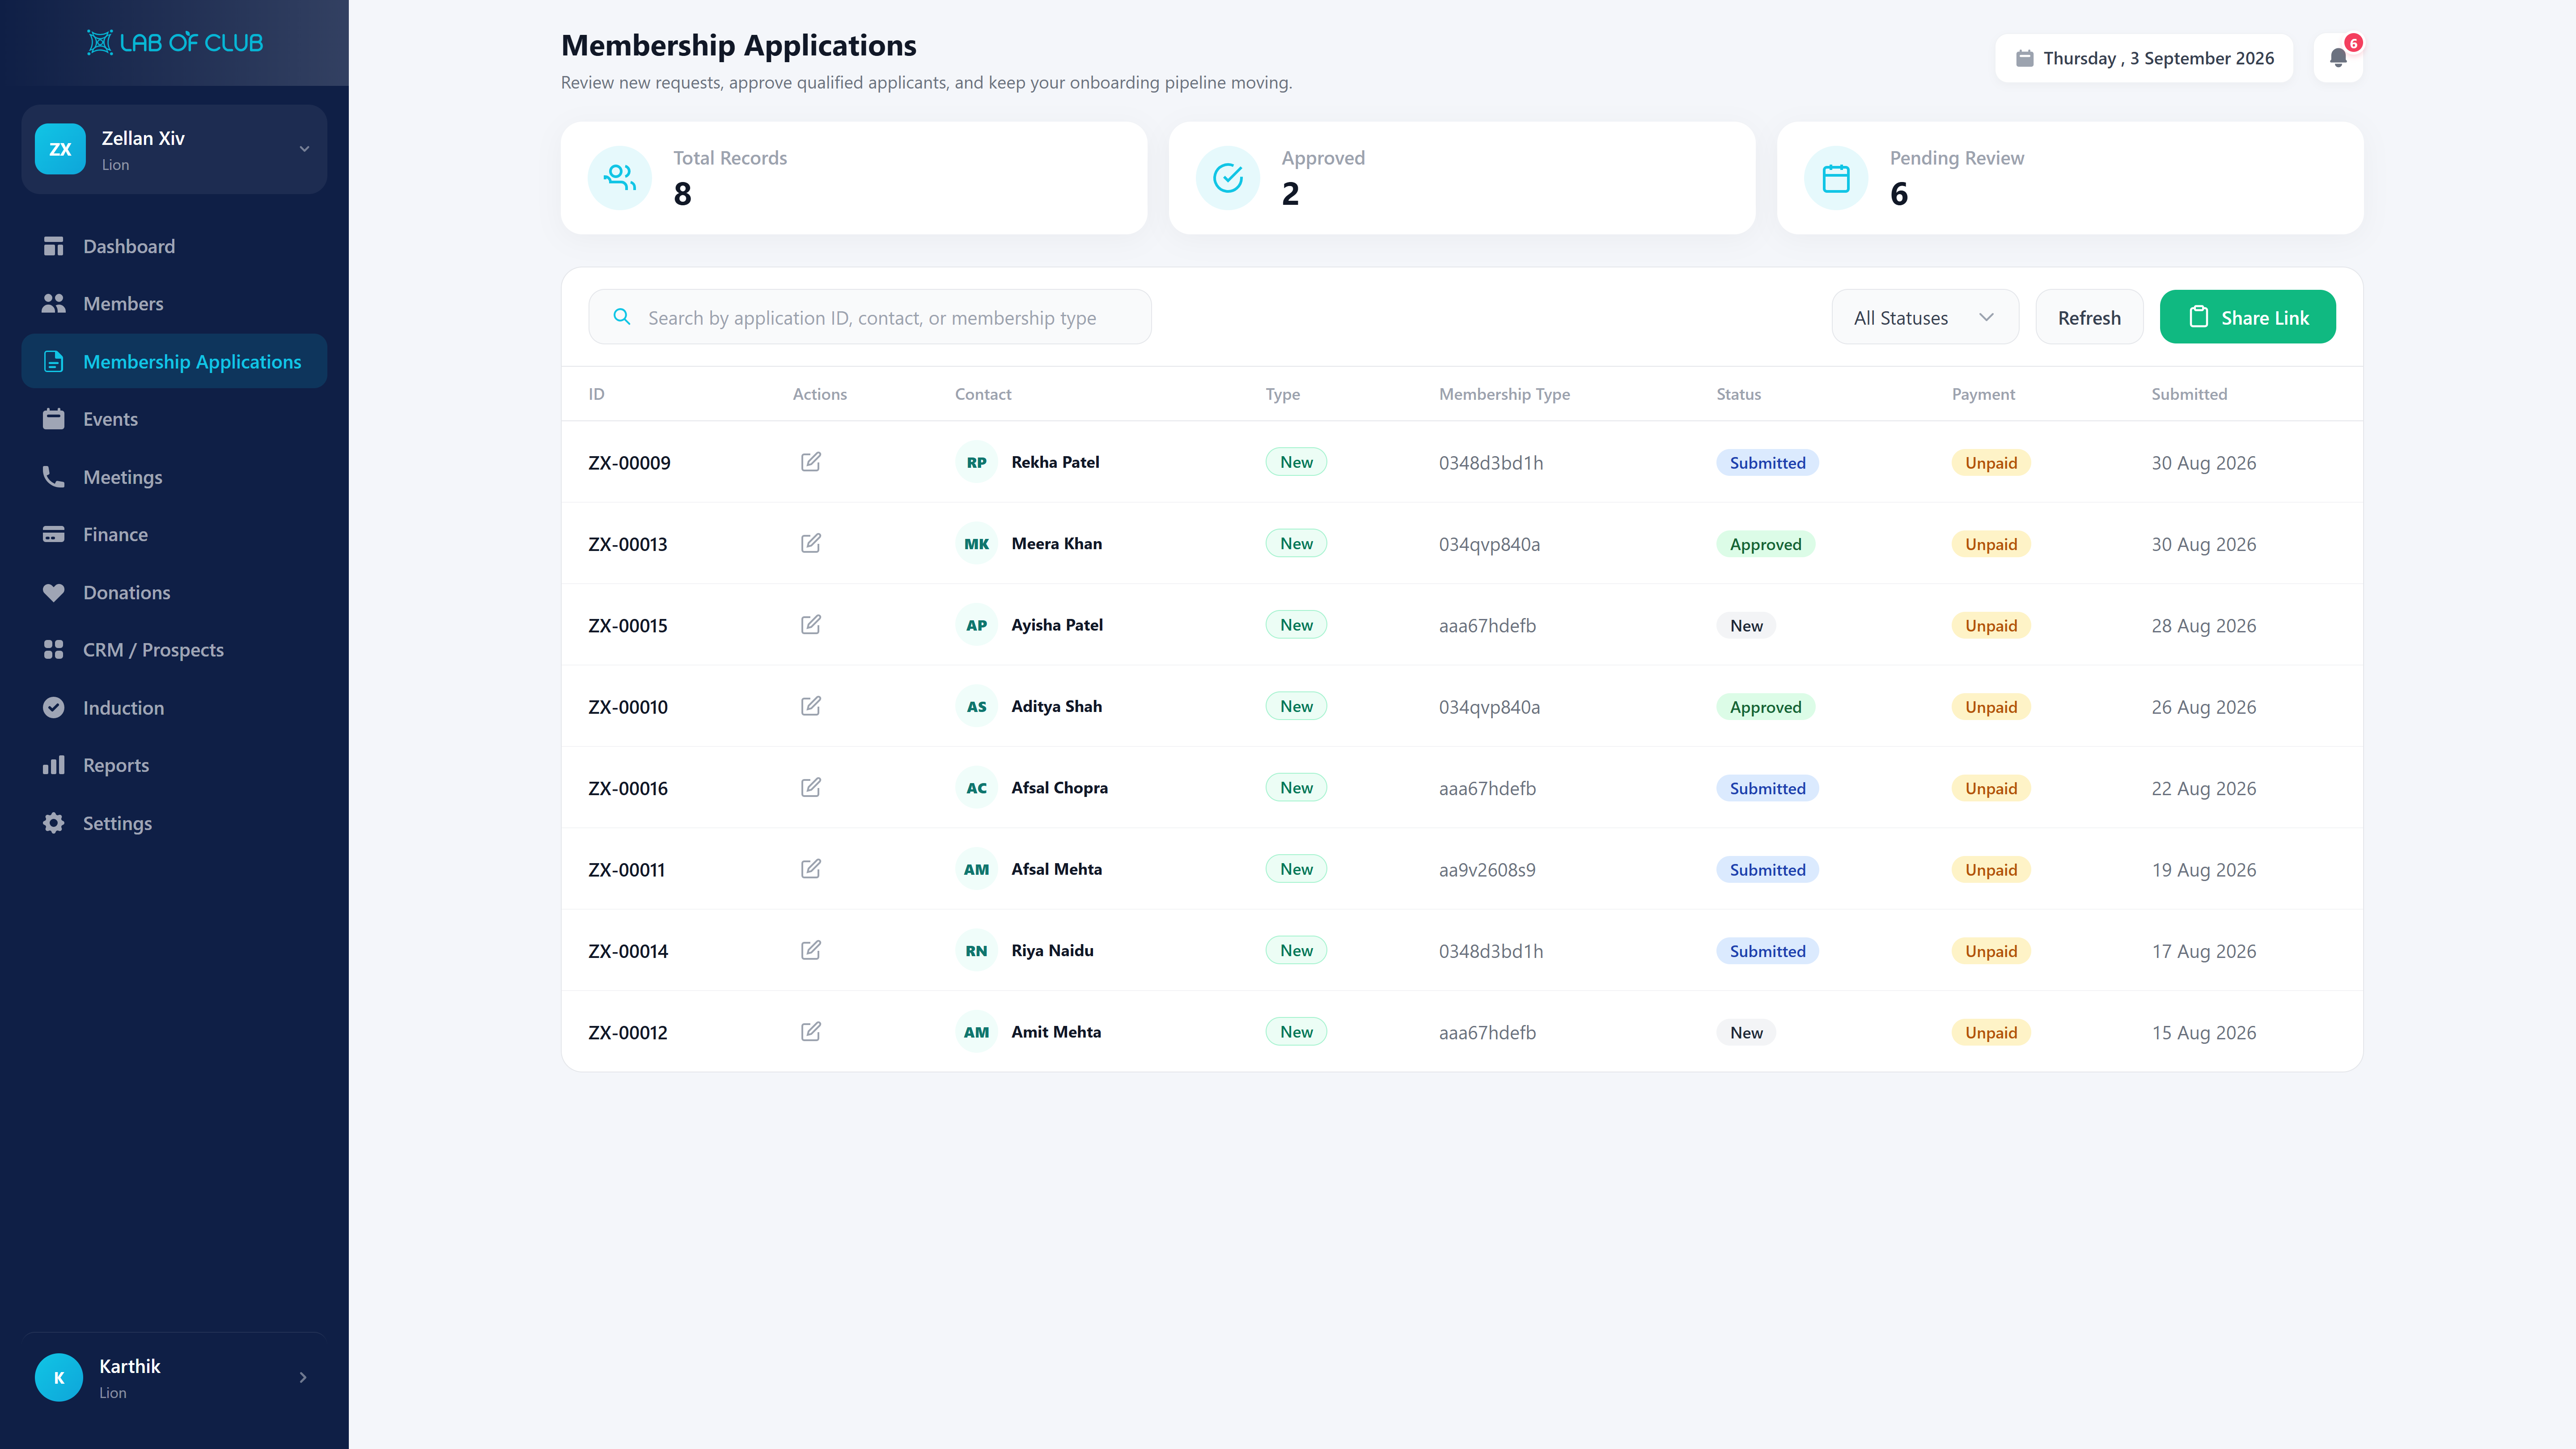Click the New type badge for Rekha Patel
This screenshot has width=2576, height=1449.
pyautogui.click(x=1296, y=462)
